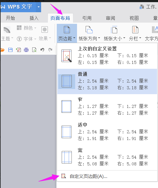The image size is (158, 188).
Task: Switch to the 页面布局 tab
Action: coord(60,18)
